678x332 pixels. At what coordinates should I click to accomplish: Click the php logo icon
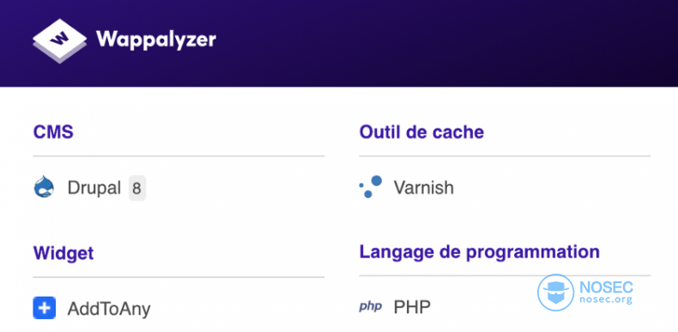click(371, 307)
